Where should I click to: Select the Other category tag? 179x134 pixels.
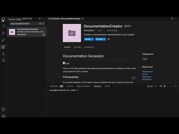(145, 59)
